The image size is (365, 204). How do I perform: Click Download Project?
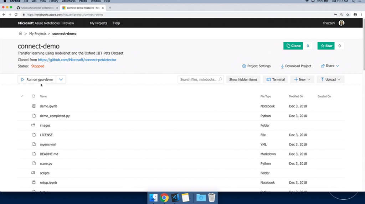pos(295,66)
